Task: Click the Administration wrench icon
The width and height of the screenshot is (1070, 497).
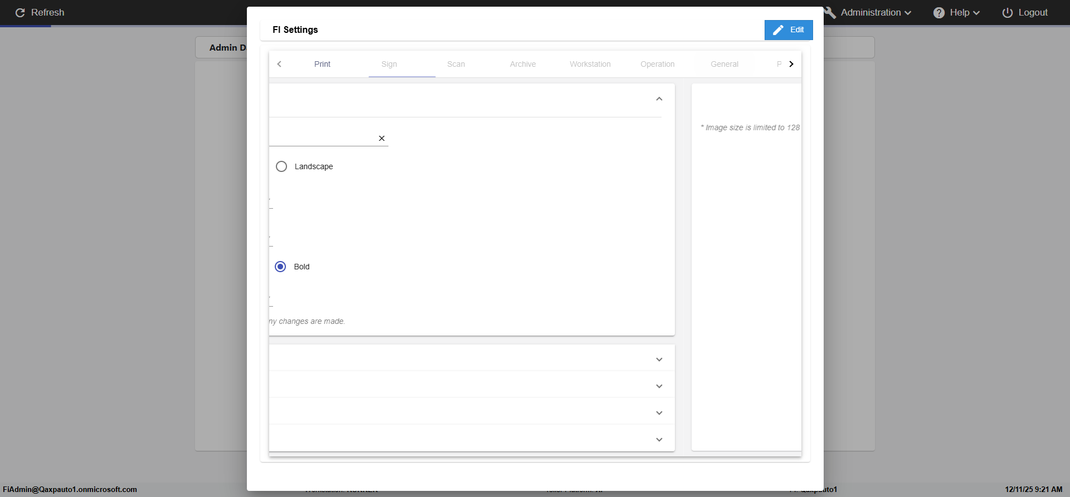Action: [830, 13]
